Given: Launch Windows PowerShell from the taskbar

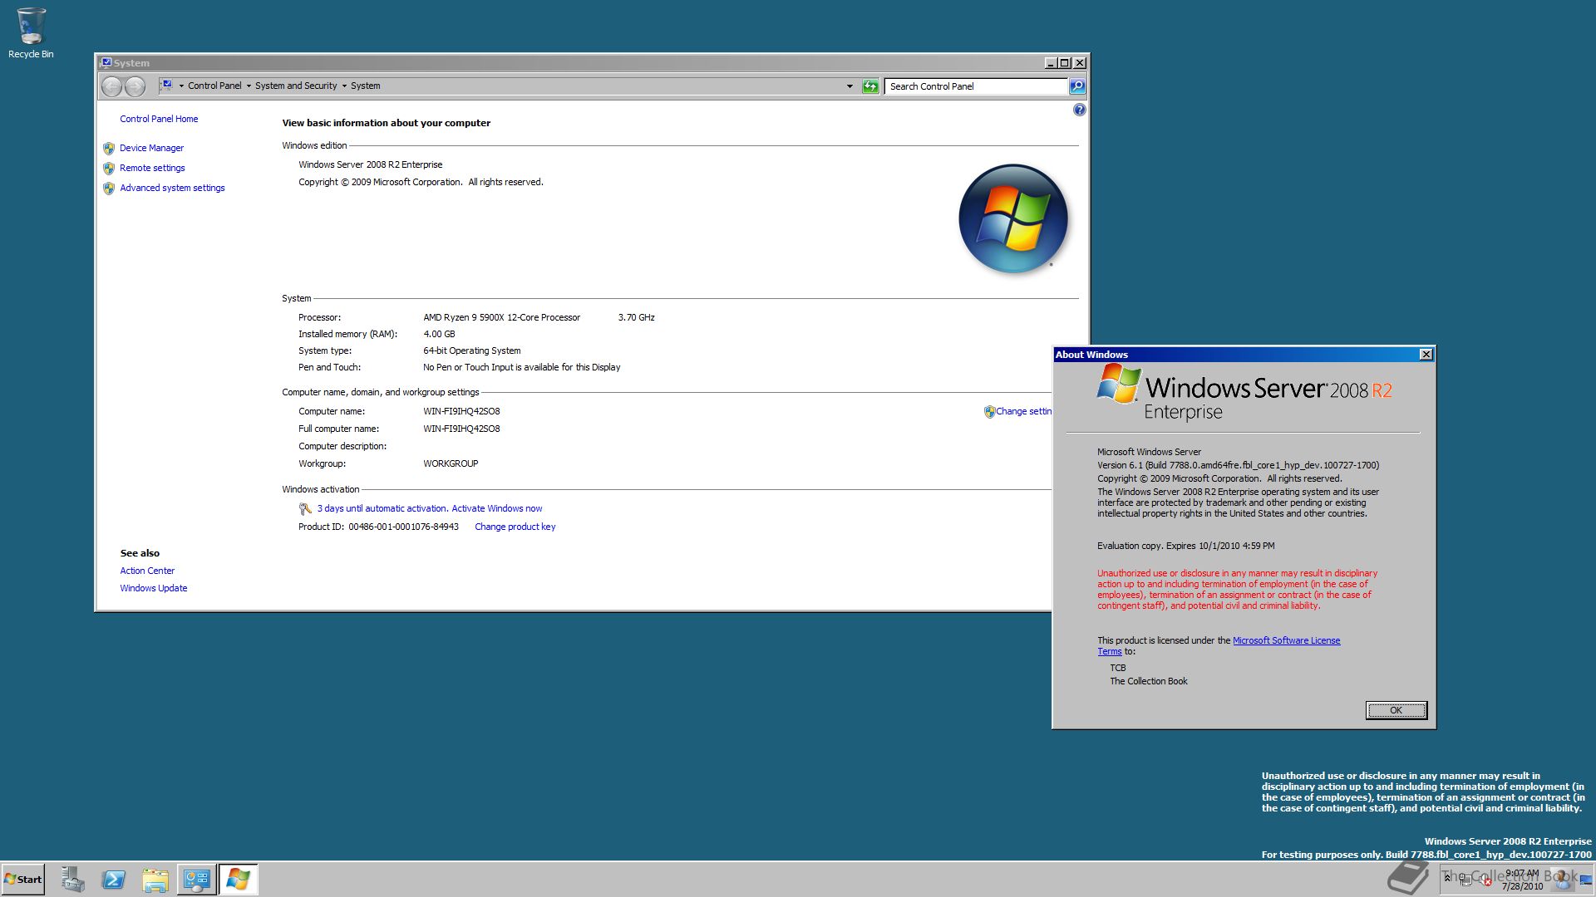Looking at the screenshot, I should coord(114,880).
